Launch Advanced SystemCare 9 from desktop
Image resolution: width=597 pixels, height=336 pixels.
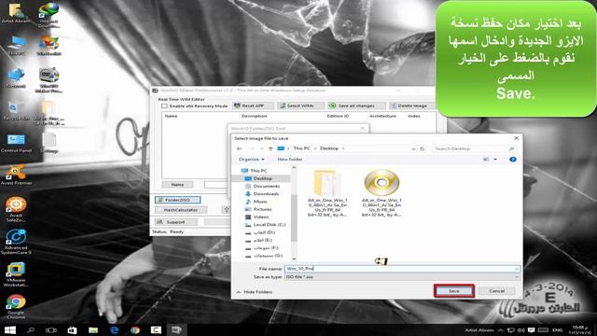coord(16,242)
